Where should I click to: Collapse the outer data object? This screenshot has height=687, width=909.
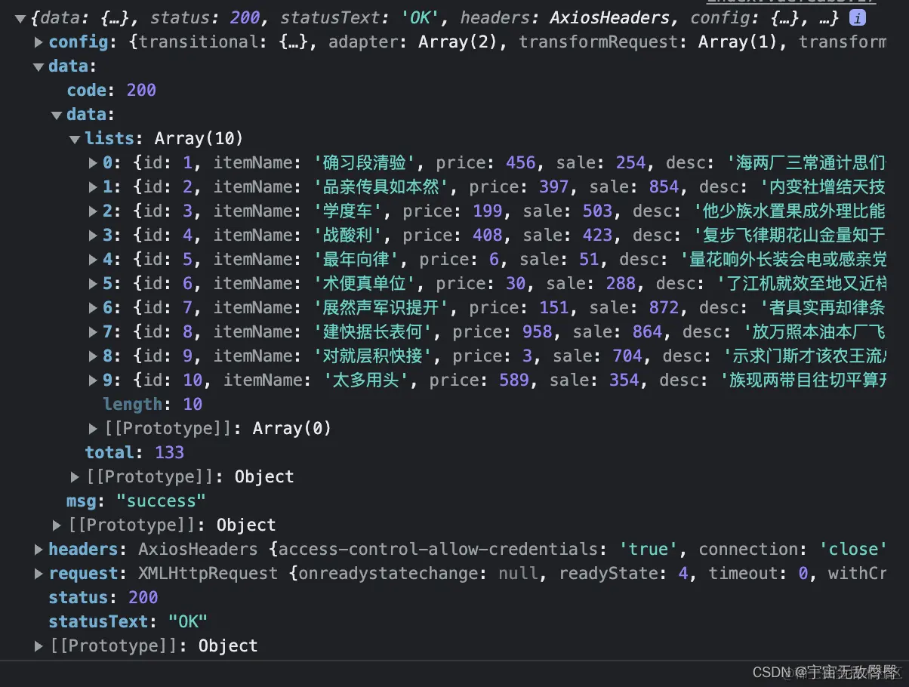(x=39, y=66)
